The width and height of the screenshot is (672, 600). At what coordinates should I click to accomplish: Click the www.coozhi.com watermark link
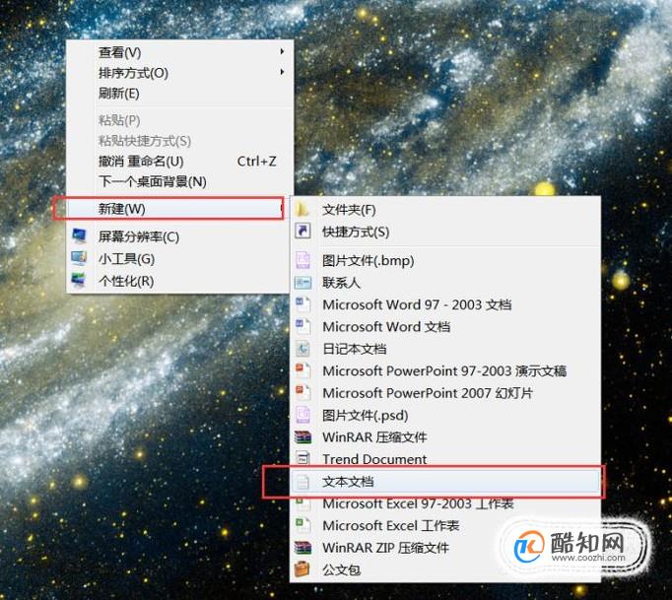[x=588, y=558]
